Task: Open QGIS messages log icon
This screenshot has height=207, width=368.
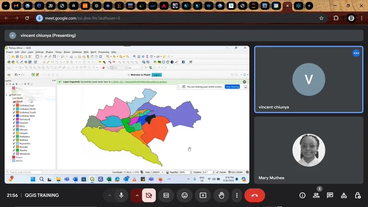Action: 247,172
